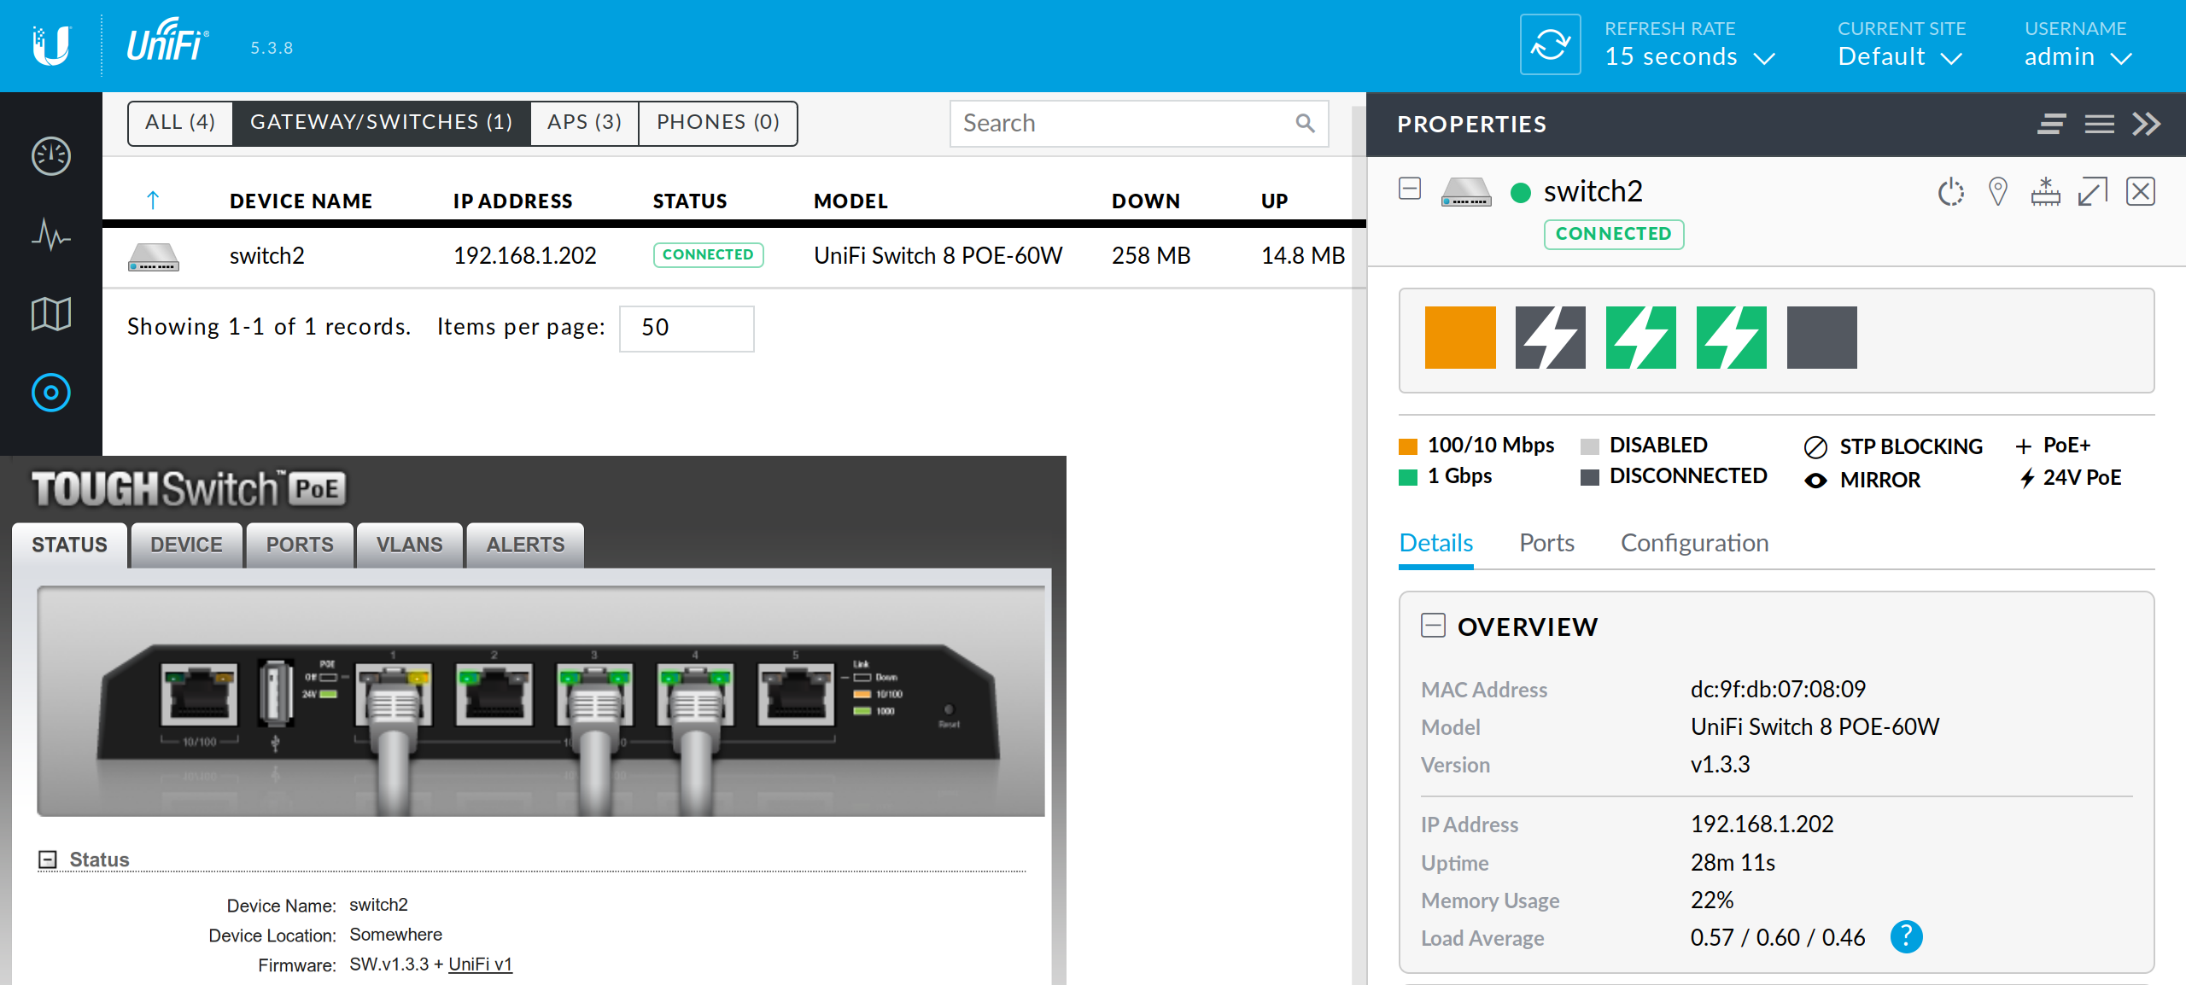Image resolution: width=2186 pixels, height=985 pixels.
Task: Open the Statistics pulse icon in sidebar
Action: [50, 235]
